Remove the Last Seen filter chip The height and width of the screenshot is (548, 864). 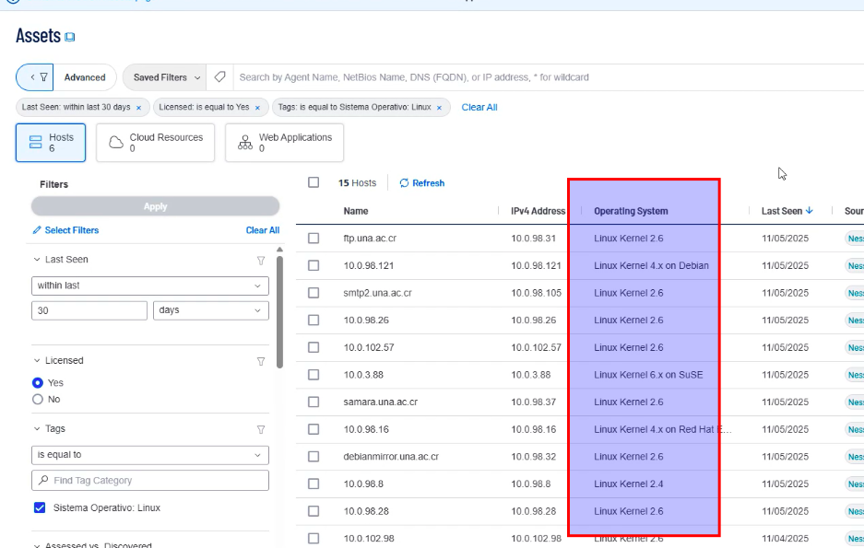[x=138, y=108]
